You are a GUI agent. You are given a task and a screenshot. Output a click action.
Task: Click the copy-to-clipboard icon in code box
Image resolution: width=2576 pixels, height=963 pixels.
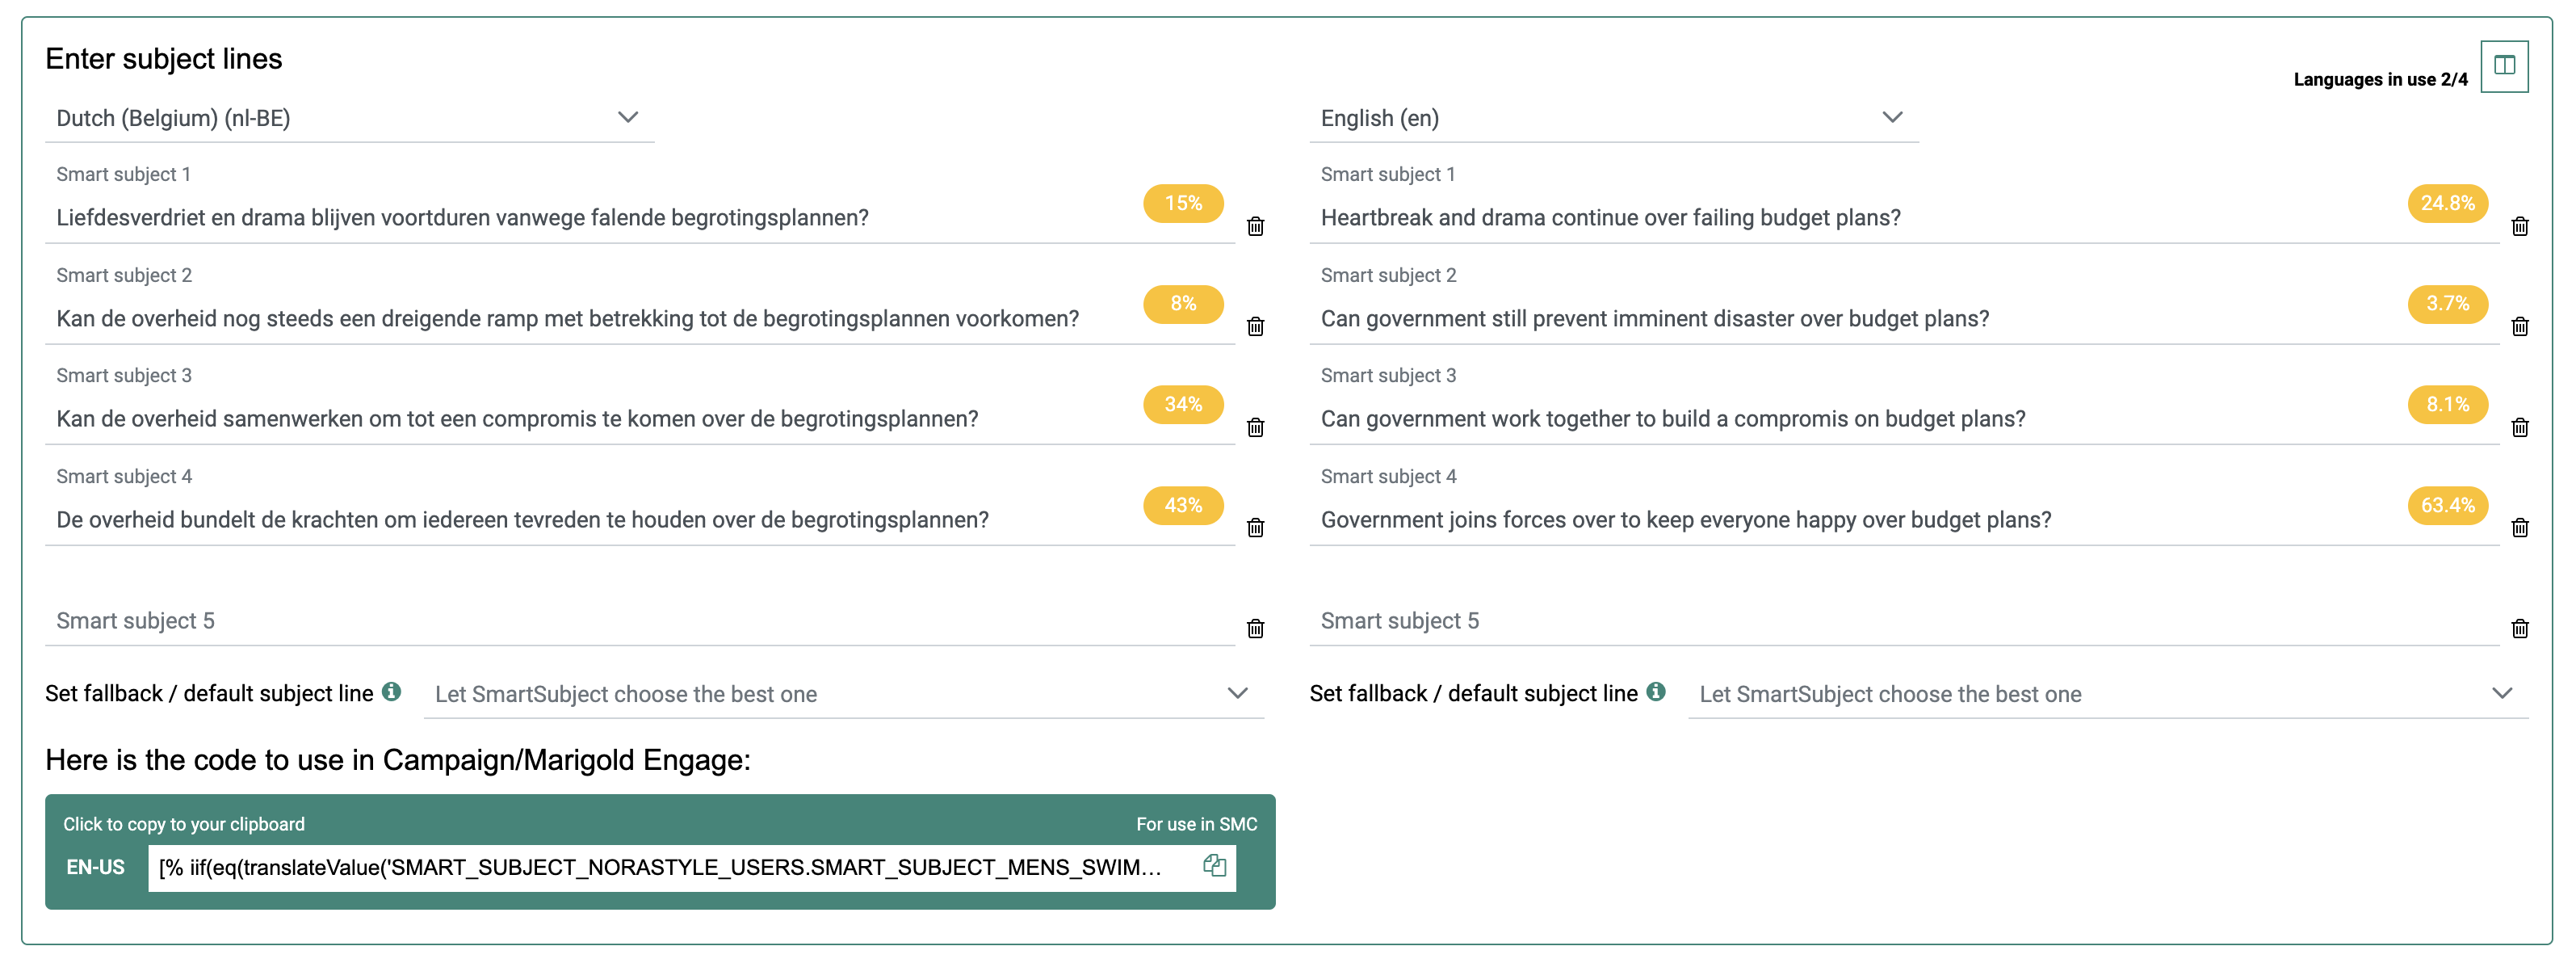pyautogui.click(x=1214, y=866)
